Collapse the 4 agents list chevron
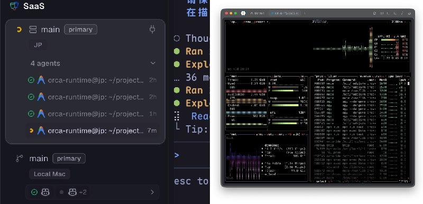Viewport: 423px width, 204px height. click(x=153, y=63)
